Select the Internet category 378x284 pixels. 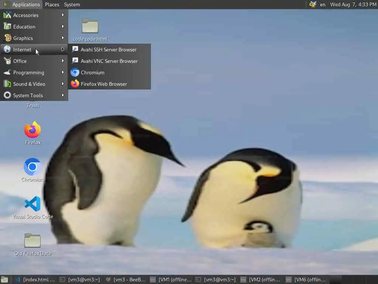click(x=34, y=50)
